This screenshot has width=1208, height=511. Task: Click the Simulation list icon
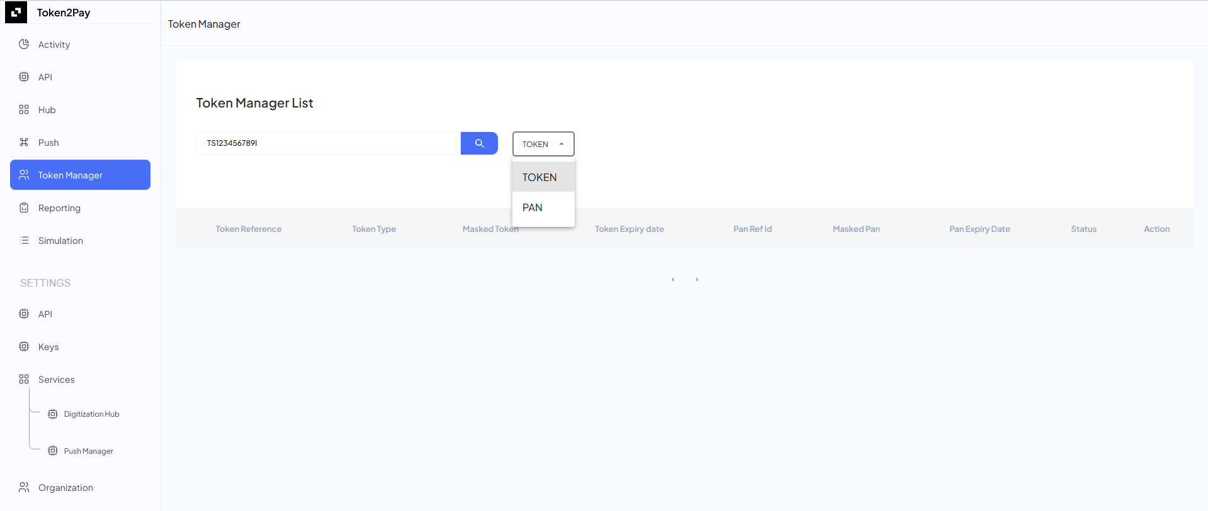[24, 240]
